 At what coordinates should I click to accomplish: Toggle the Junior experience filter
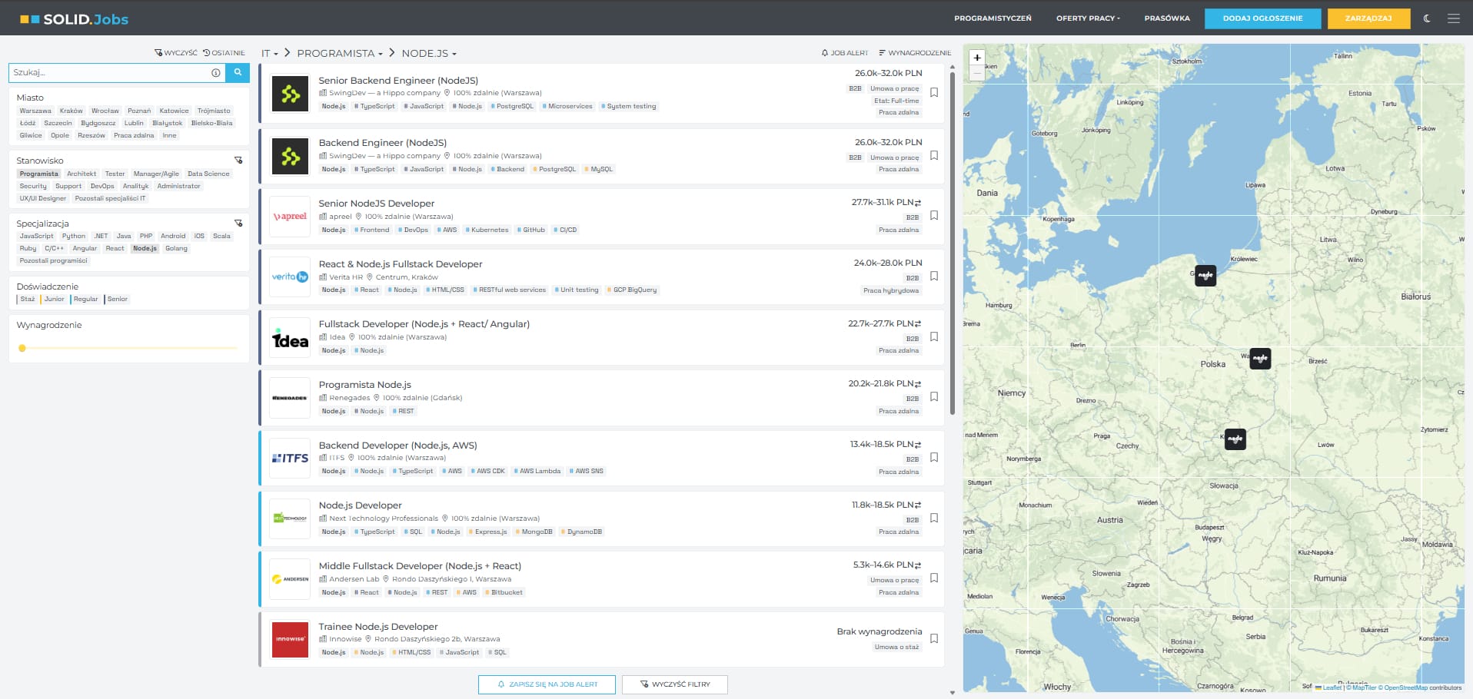point(54,300)
